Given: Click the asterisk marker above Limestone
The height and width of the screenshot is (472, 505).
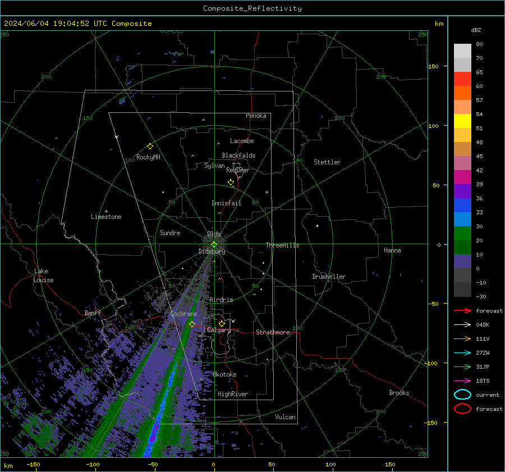Looking at the screenshot, I should [106, 212].
